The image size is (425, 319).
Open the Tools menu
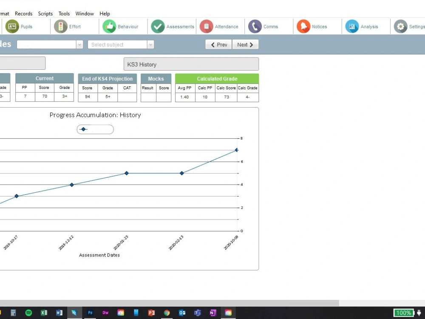64,14
